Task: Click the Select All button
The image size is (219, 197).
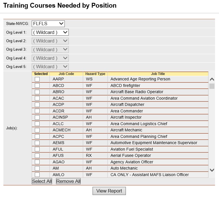Action: click(x=42, y=181)
